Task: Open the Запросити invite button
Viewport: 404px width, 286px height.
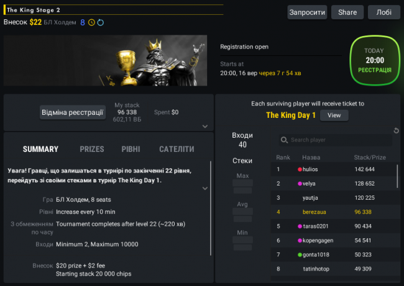Action: (307, 12)
